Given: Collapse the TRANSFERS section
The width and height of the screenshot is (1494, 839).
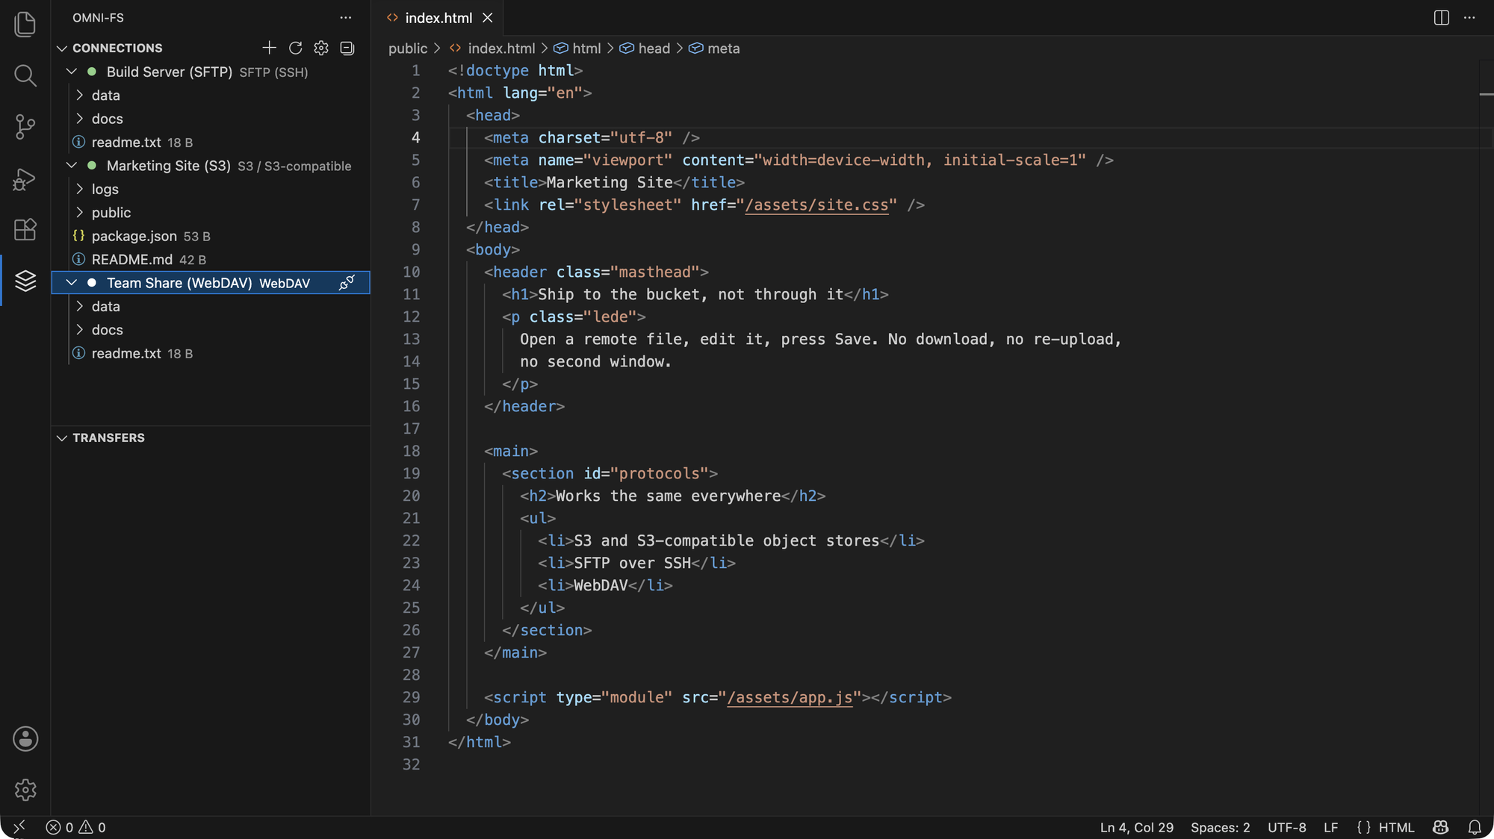Looking at the screenshot, I should click(62, 437).
